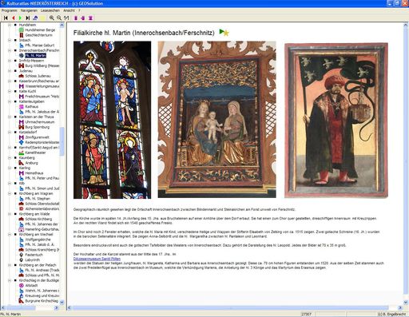Jump to the first page arrow
The image size is (409, 317).
point(6,18)
